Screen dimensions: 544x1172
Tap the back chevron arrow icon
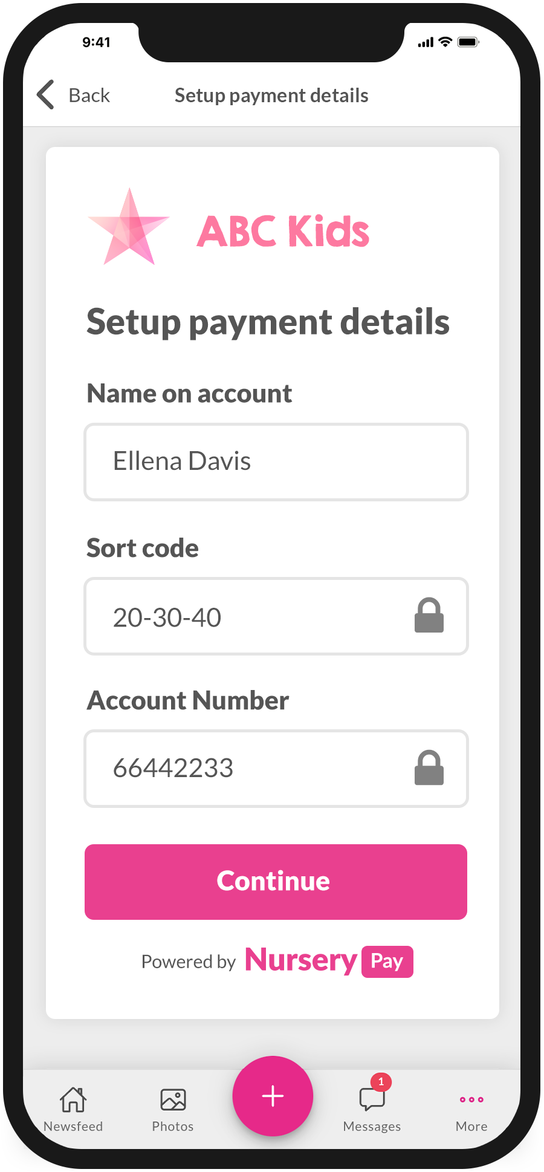pyautogui.click(x=46, y=95)
